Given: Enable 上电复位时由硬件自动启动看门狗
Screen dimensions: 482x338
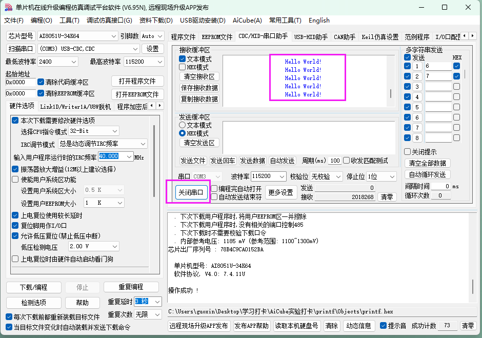Looking at the screenshot, I should pyautogui.click(x=15, y=259).
